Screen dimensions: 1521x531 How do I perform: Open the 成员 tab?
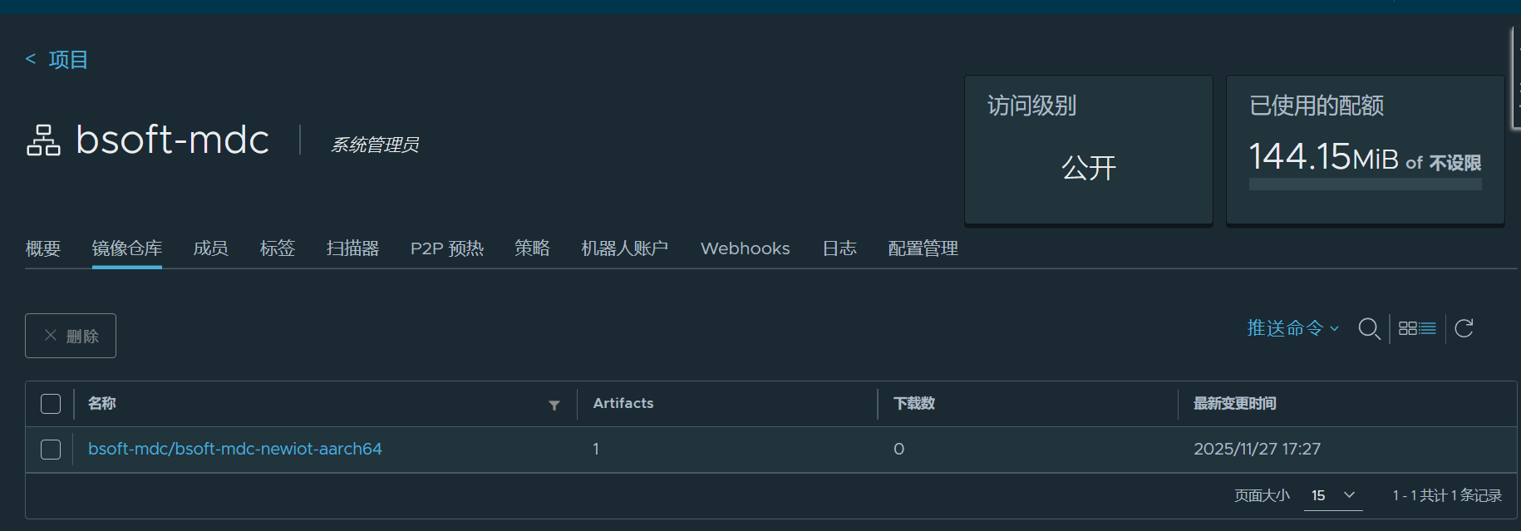210,248
